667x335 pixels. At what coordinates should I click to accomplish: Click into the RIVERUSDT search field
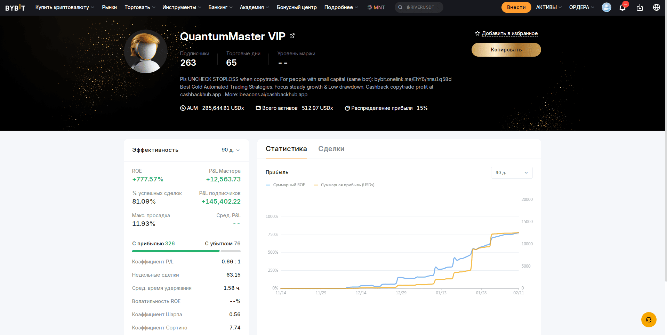tap(419, 7)
